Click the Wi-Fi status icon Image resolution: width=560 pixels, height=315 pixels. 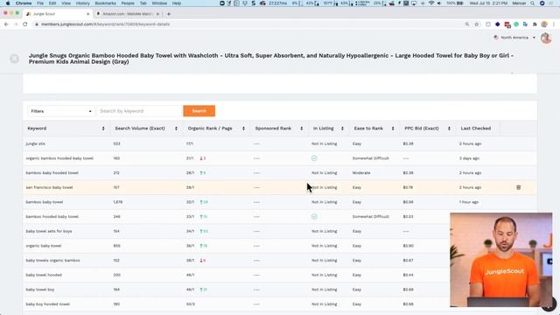click(x=431, y=3)
